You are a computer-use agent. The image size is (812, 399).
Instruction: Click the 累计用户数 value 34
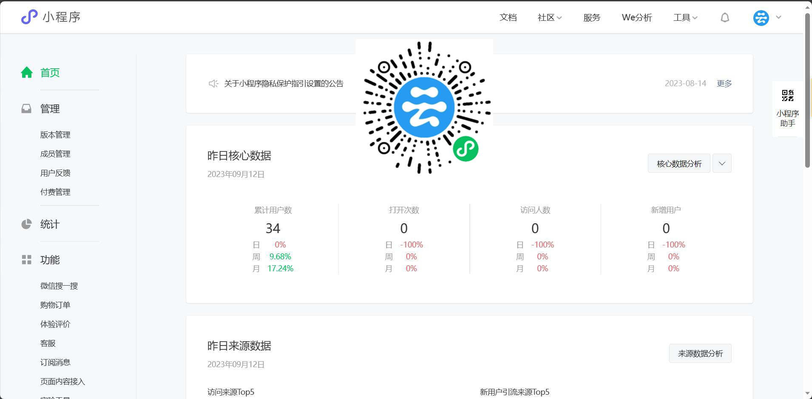pyautogui.click(x=273, y=228)
